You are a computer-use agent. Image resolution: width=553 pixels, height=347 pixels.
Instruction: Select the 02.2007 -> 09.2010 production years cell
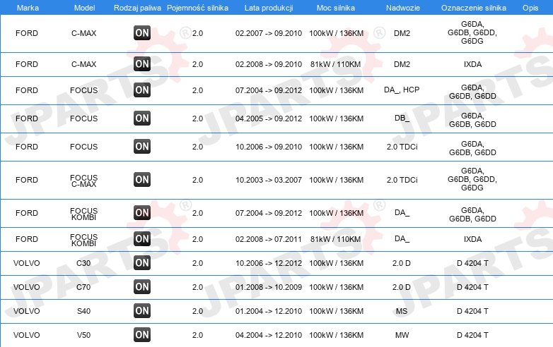click(269, 33)
